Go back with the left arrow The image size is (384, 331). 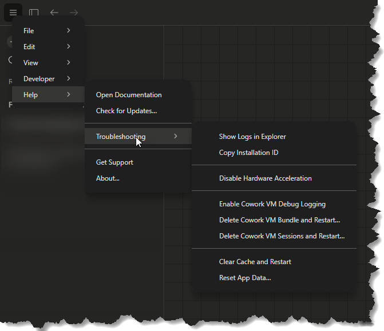tap(54, 12)
